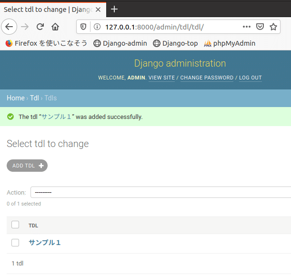Screen dimensions: 291x275
Task: Follow the VIEW SITE link
Action: 161,78
